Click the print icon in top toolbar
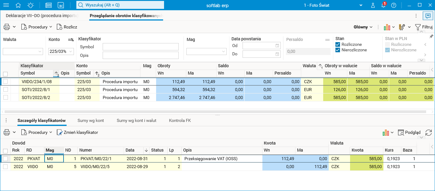The image size is (435, 191). pos(7,27)
